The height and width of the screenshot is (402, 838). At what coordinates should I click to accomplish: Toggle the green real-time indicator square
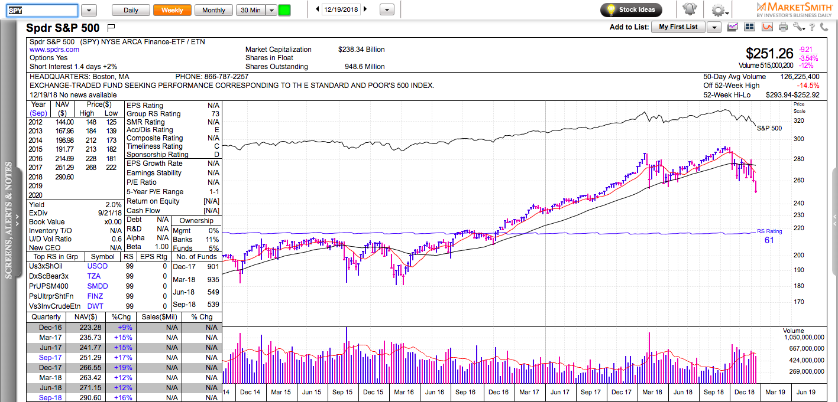[284, 10]
